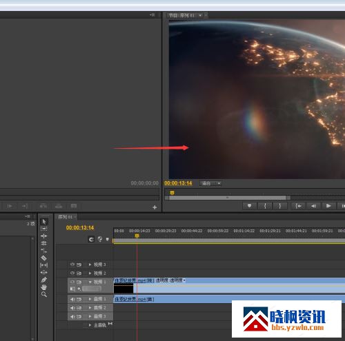Select the Selection arrow tool
345x341 pixels.
click(x=44, y=222)
